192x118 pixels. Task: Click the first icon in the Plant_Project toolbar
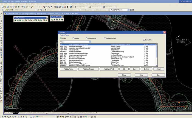coord(15,20)
